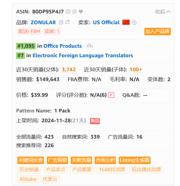This screenshot has width=180, height=186.
Task: Open the Office Products category link
Action: tap(63, 46)
